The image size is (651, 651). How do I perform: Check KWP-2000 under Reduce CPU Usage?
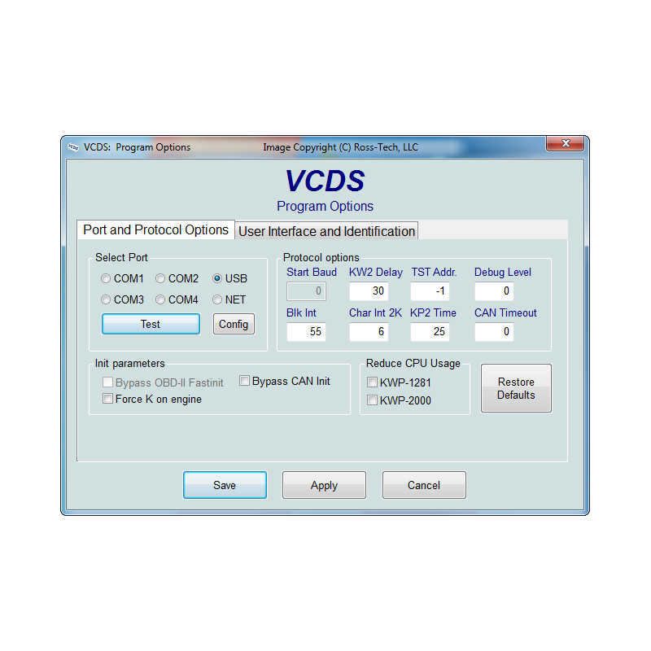[372, 400]
